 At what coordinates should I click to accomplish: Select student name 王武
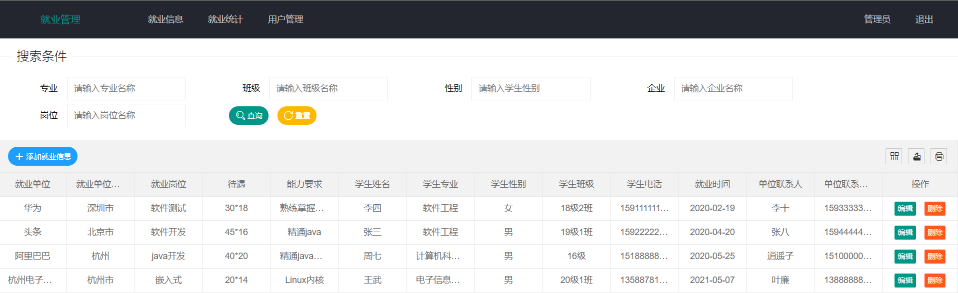(372, 280)
